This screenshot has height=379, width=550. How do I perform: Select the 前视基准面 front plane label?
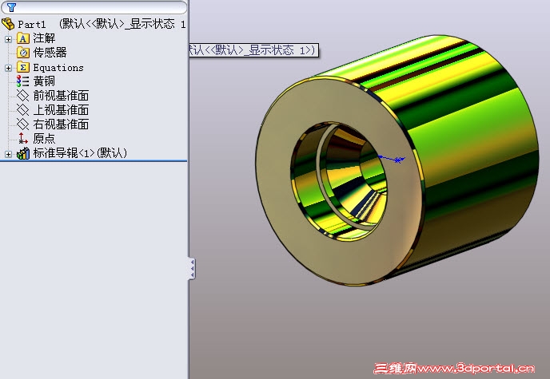(x=61, y=96)
